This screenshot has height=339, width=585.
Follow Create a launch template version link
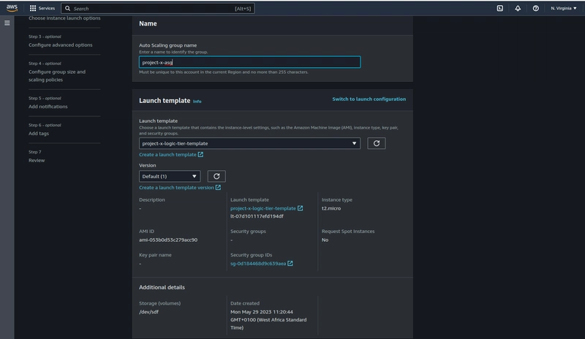[x=176, y=188]
